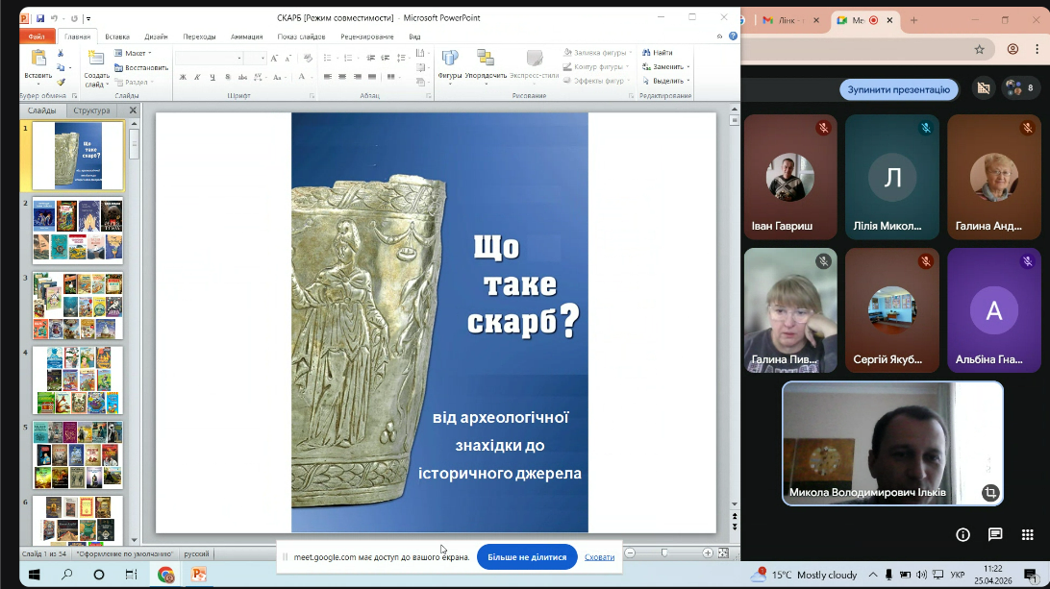Click the Найти find button

658,52
